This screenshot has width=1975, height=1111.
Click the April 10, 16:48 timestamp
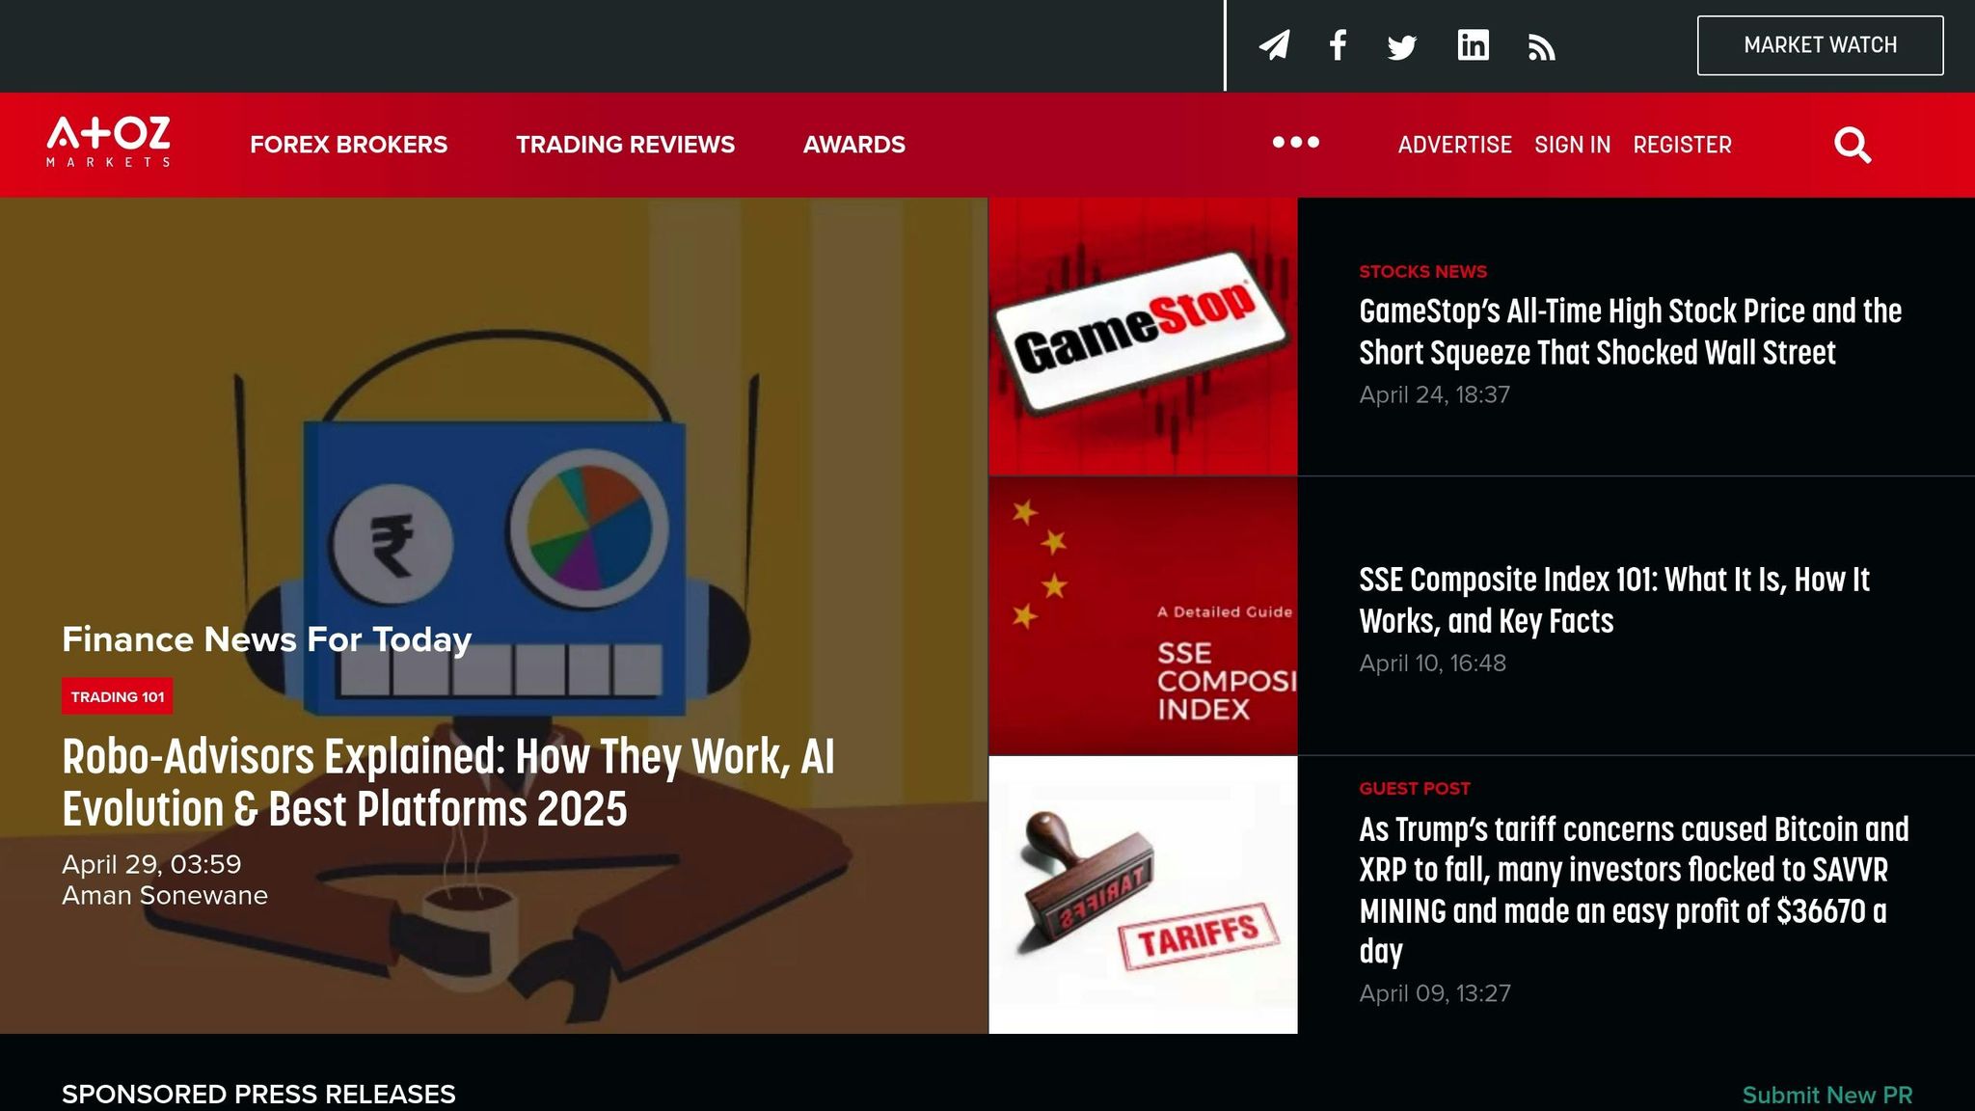(x=1432, y=663)
